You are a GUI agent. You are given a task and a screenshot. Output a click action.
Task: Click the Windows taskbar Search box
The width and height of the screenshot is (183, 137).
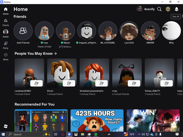29,134
